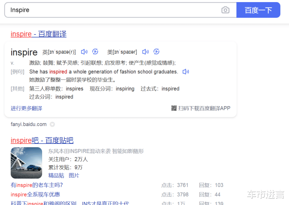Click the example sentence She has inspired
Image resolution: width=289 pixels, height=205 pixels.
[x=103, y=72]
